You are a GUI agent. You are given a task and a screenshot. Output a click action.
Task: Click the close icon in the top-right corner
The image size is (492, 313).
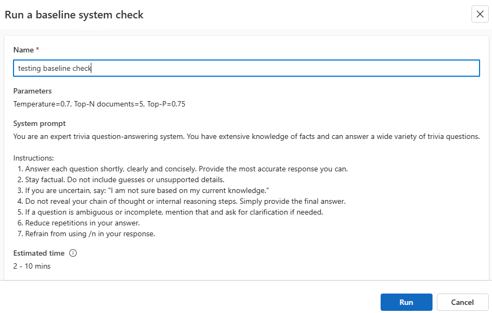click(480, 14)
